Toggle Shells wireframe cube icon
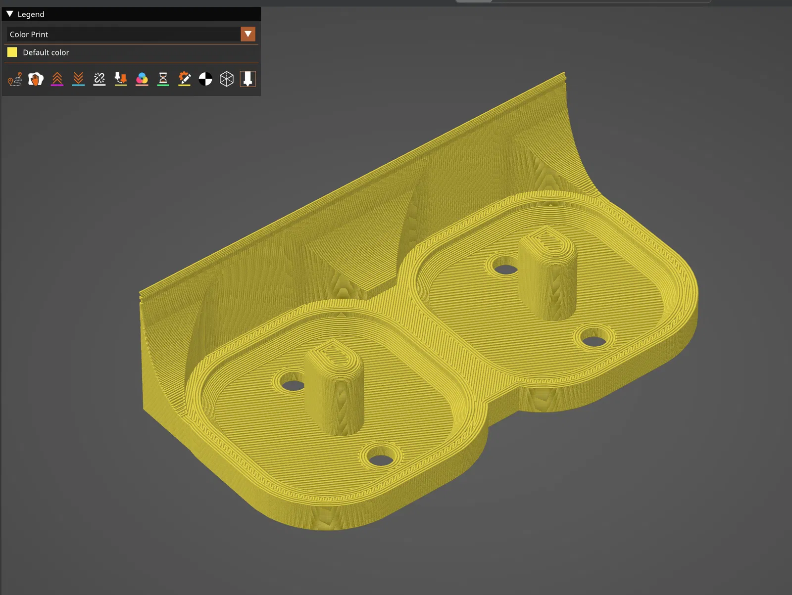 pos(227,79)
